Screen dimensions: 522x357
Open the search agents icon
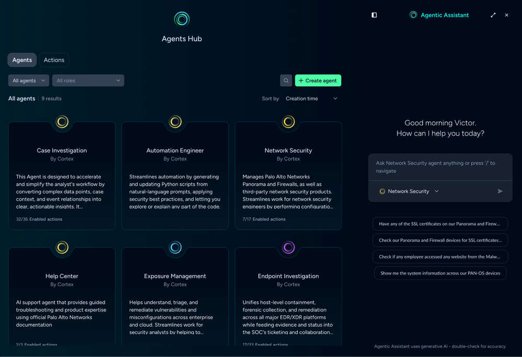pyautogui.click(x=286, y=80)
